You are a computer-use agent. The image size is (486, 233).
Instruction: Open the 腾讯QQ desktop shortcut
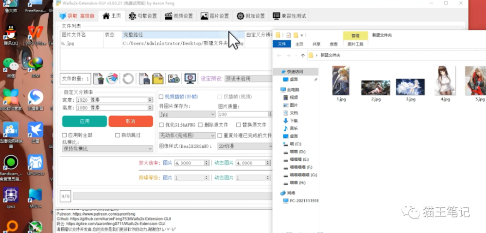(11, 34)
